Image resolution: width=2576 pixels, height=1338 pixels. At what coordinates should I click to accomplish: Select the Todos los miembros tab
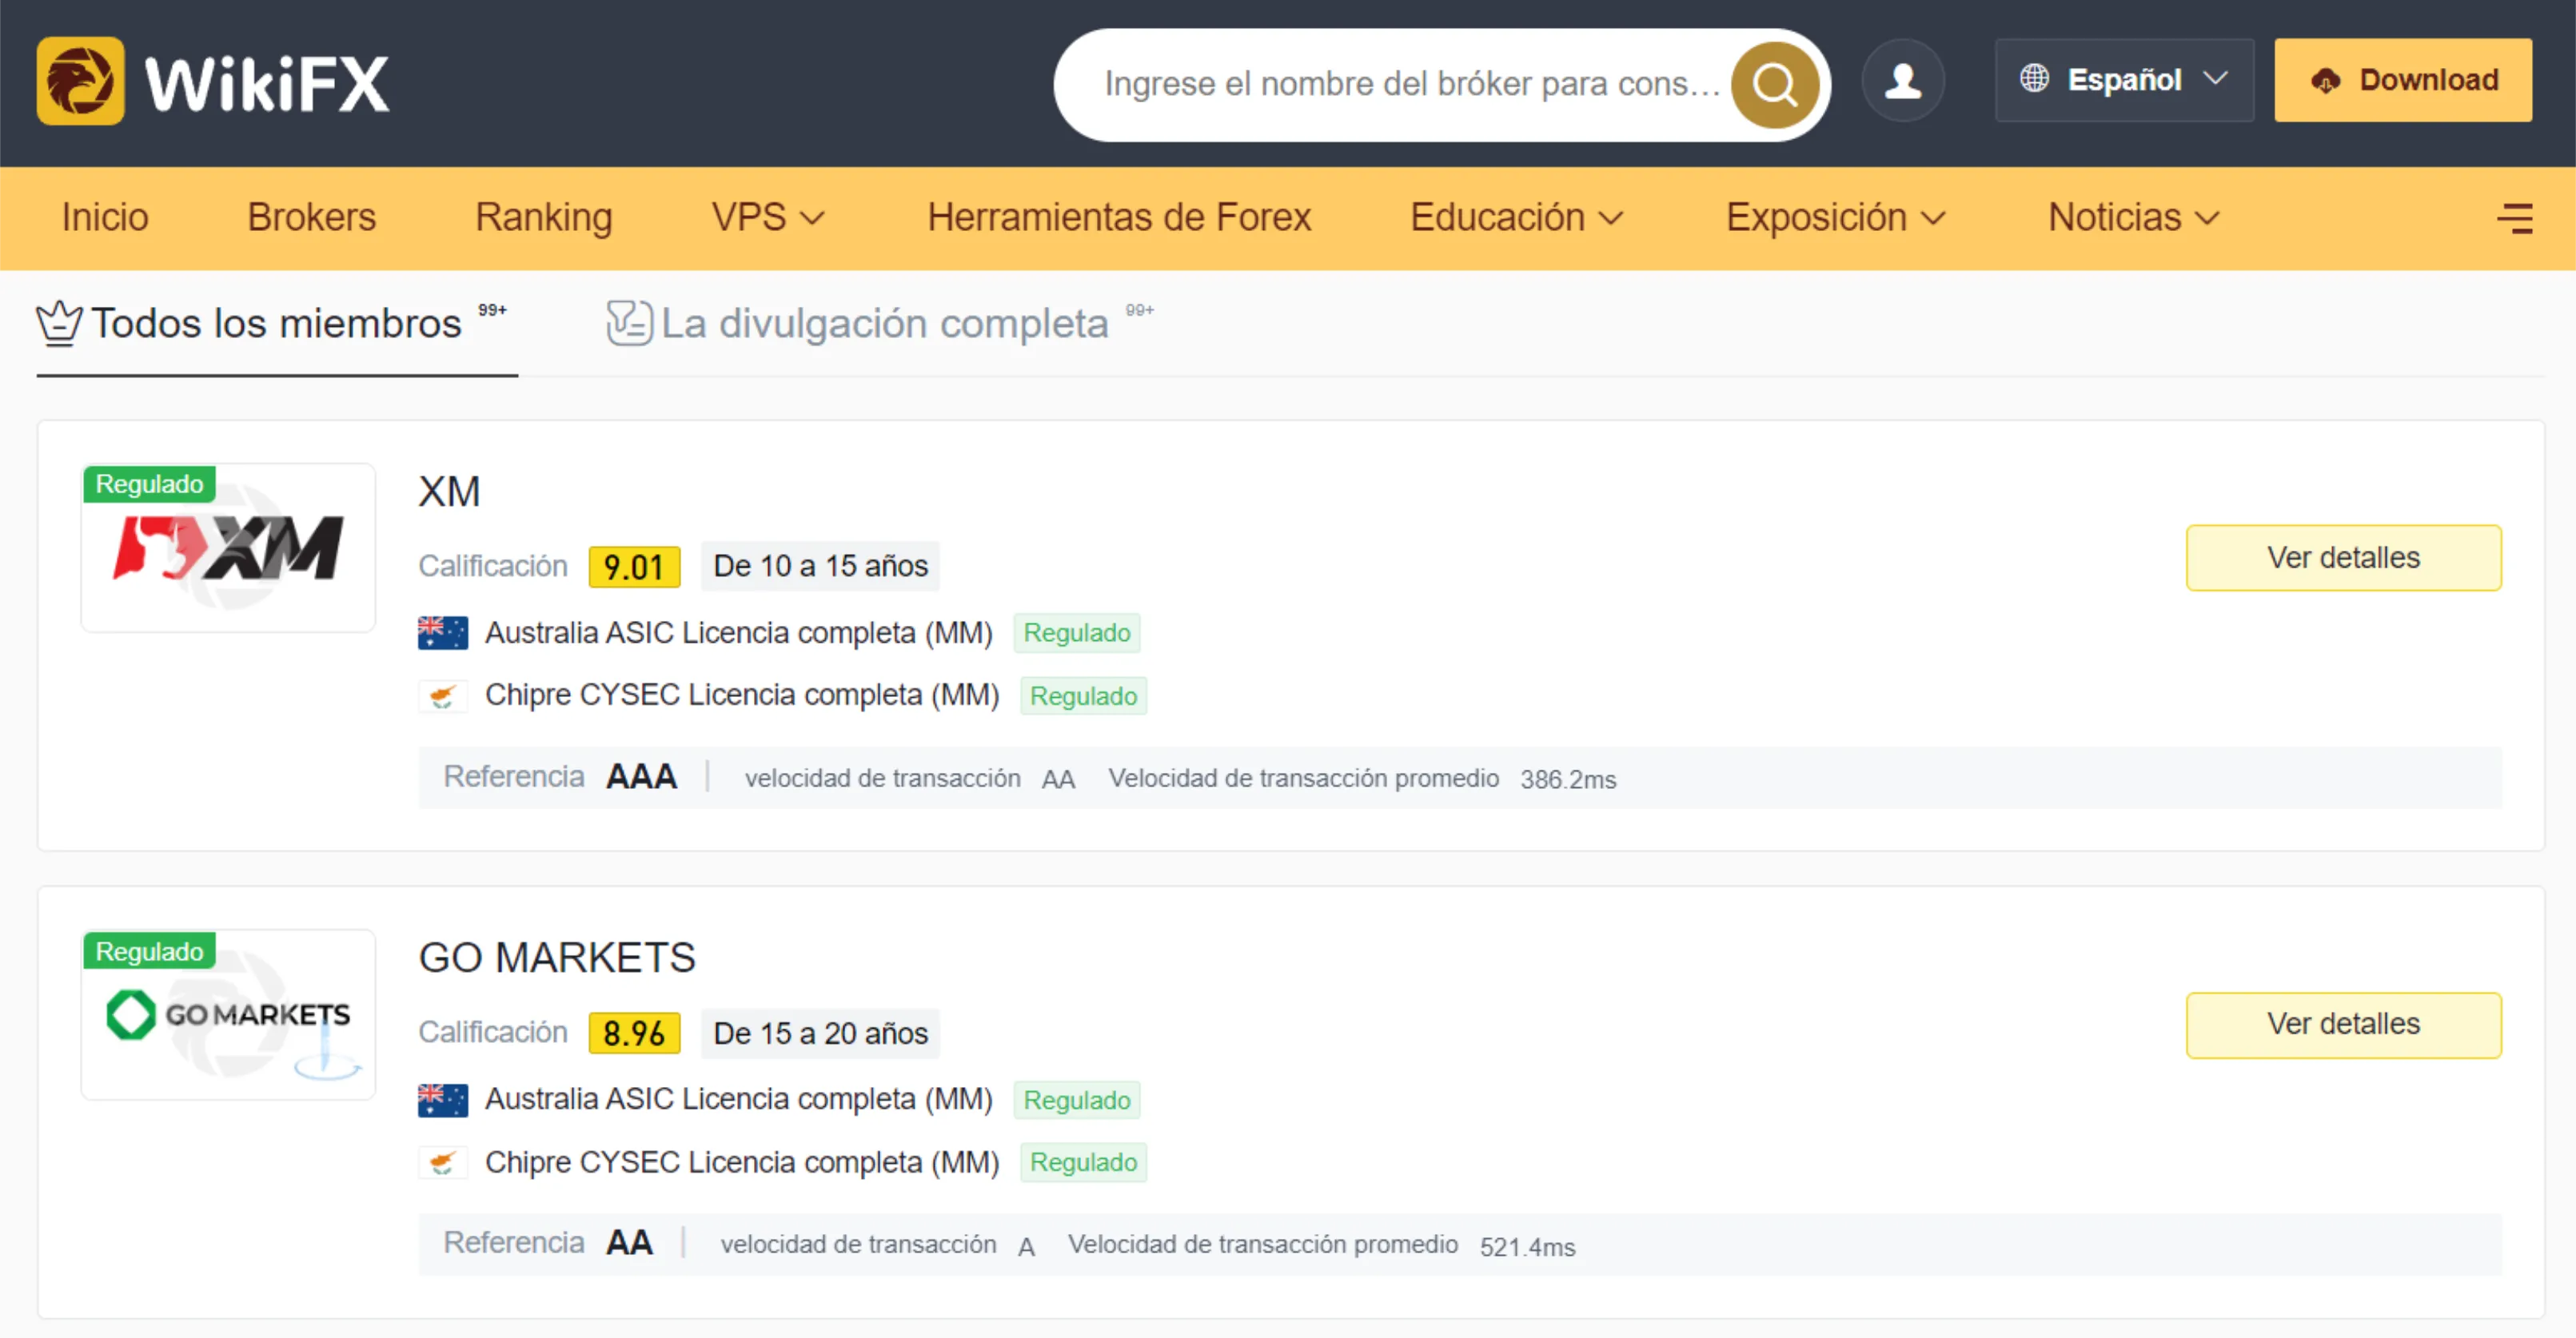point(277,325)
